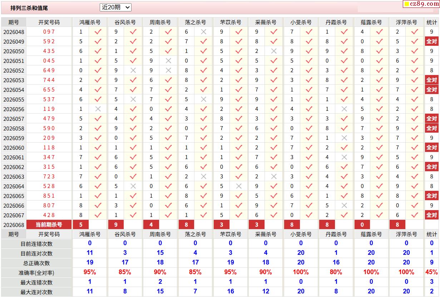
Task: Click the gray X for 鸿雁杀号 in row 2026056
Action: [98, 109]
